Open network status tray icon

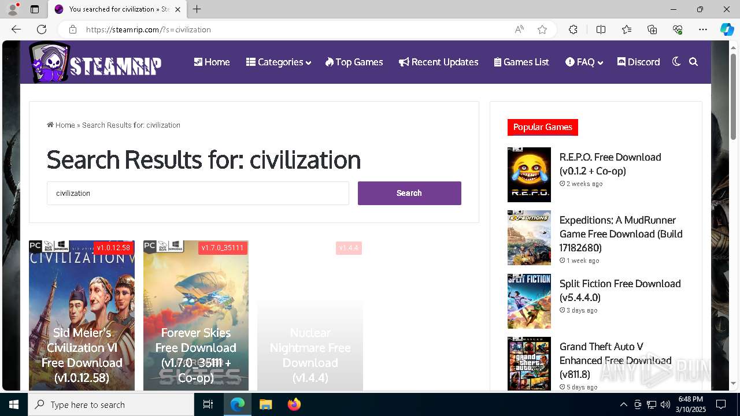(x=651, y=404)
